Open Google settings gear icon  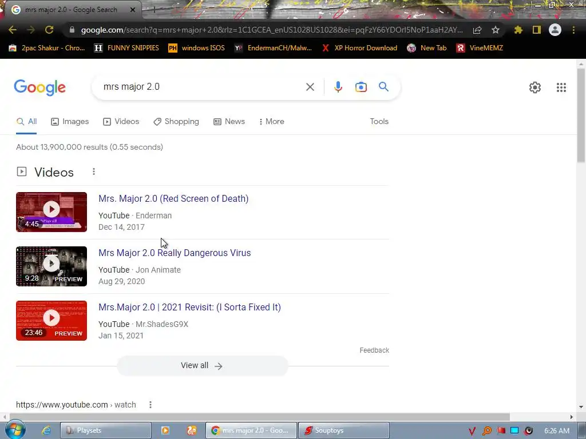point(535,87)
